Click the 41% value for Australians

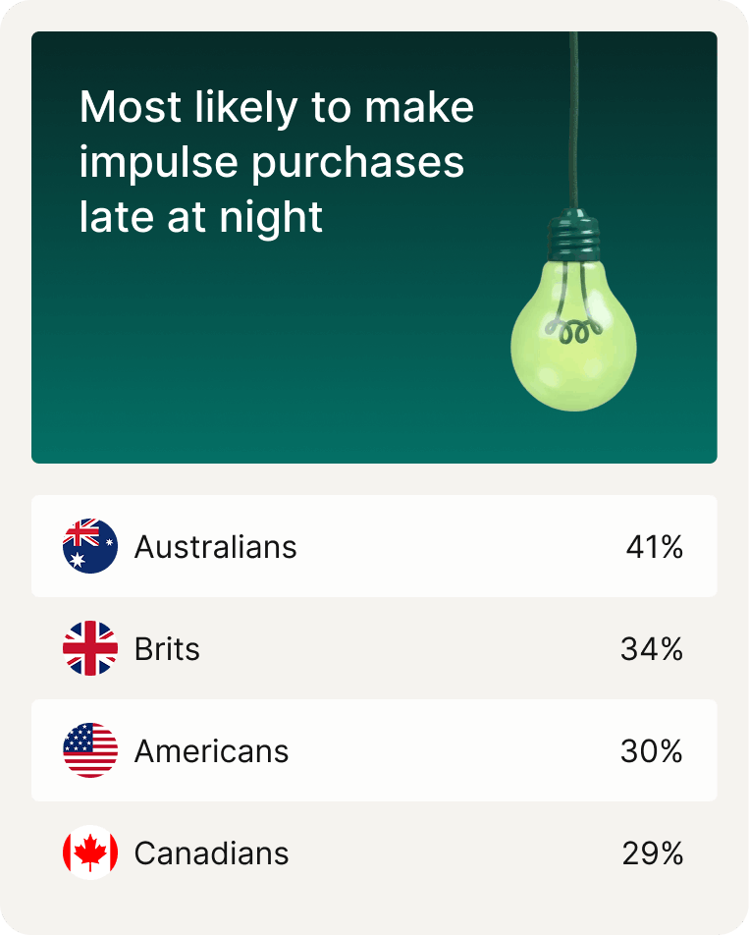[654, 547]
